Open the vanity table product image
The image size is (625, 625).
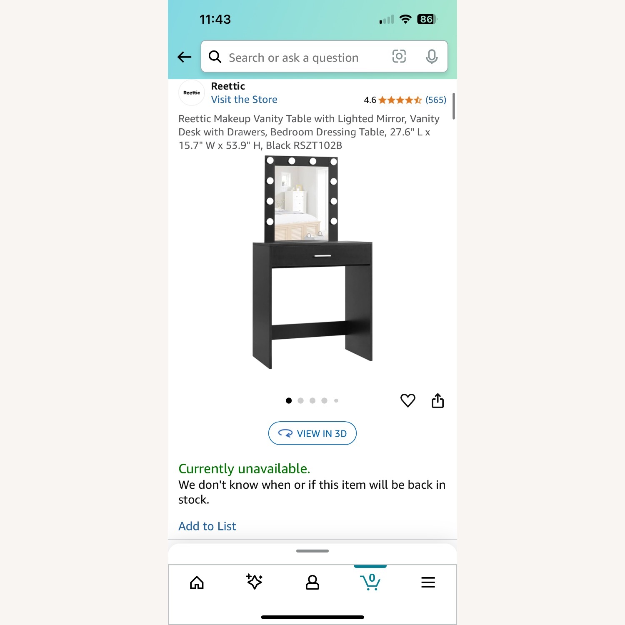[x=312, y=263]
